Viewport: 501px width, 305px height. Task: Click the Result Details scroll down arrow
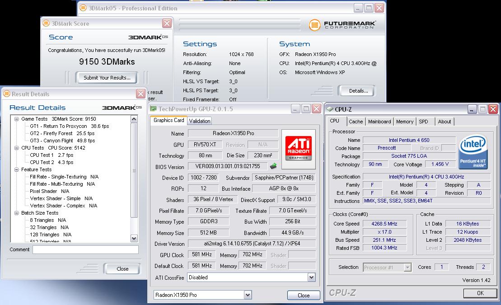point(134,238)
